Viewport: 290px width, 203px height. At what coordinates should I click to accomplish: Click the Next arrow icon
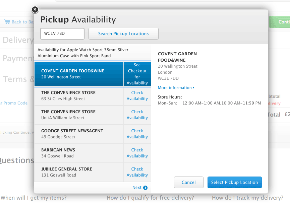(146, 188)
